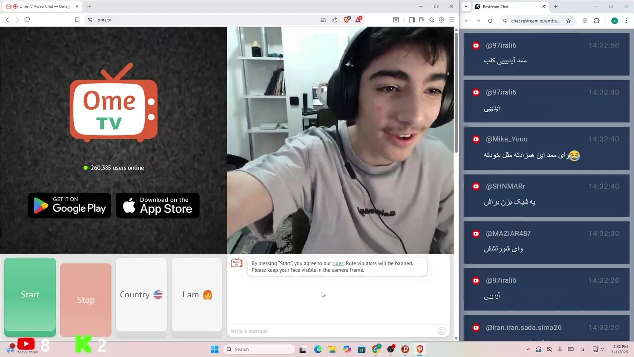Switch to the Restream Chat tab
Viewport: 634px width, 357px height.
[x=510, y=6]
